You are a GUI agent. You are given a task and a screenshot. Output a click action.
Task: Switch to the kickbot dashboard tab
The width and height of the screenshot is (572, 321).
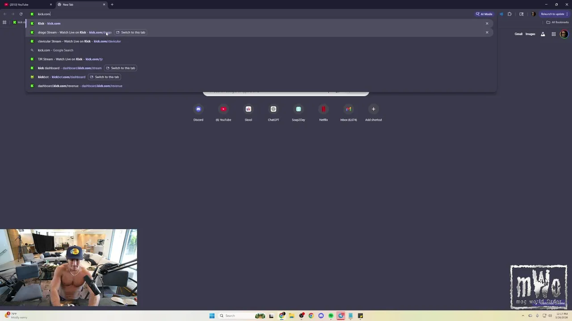(x=105, y=77)
